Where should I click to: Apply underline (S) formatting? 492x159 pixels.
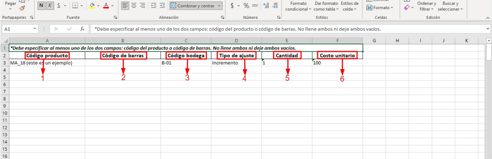[x=58, y=6]
